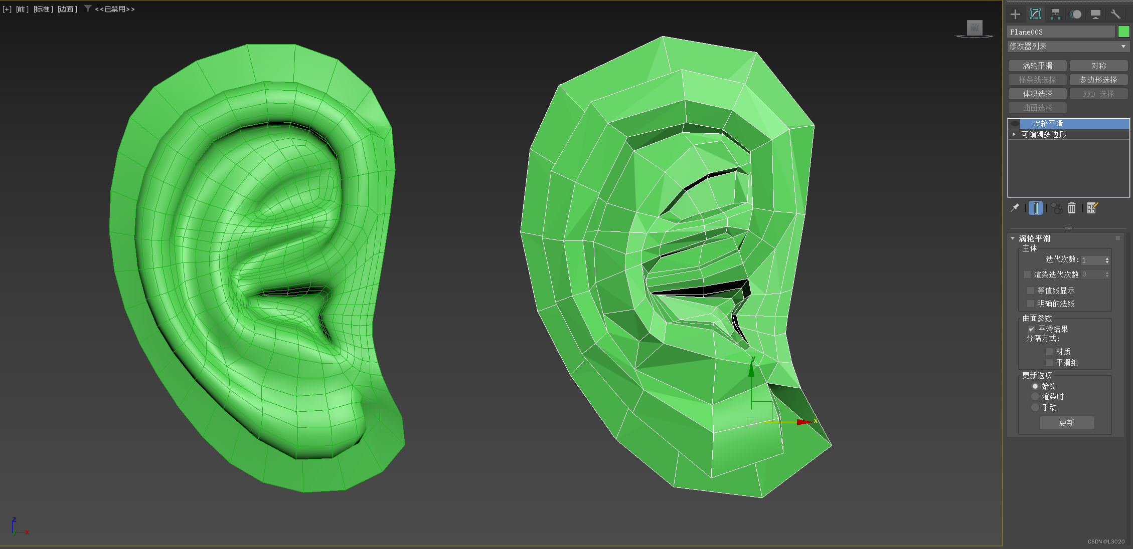This screenshot has width=1133, height=549.
Task: Enable the 等值线显示 checkbox
Action: coord(1031,291)
